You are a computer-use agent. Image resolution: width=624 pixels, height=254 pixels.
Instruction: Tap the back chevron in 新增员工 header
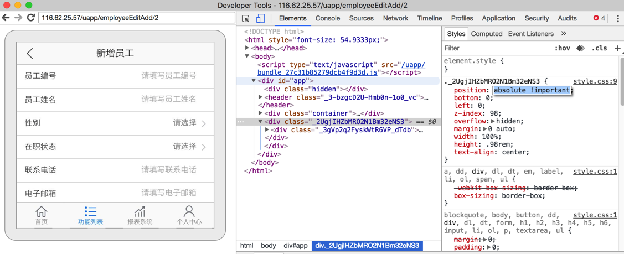tap(30, 53)
